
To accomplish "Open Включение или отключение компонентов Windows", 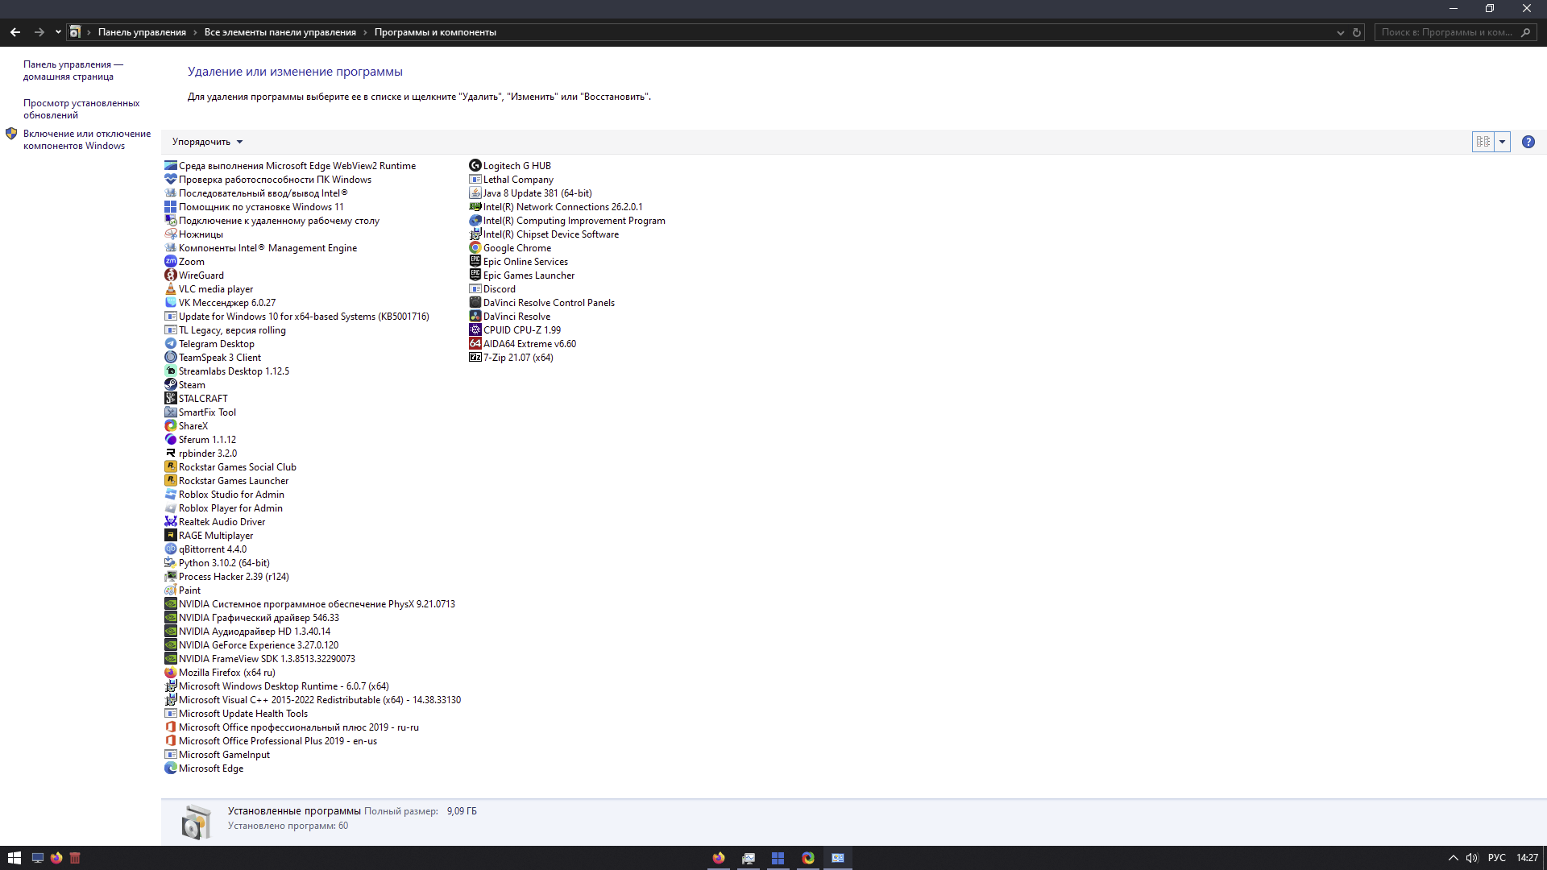I will 87,140.
